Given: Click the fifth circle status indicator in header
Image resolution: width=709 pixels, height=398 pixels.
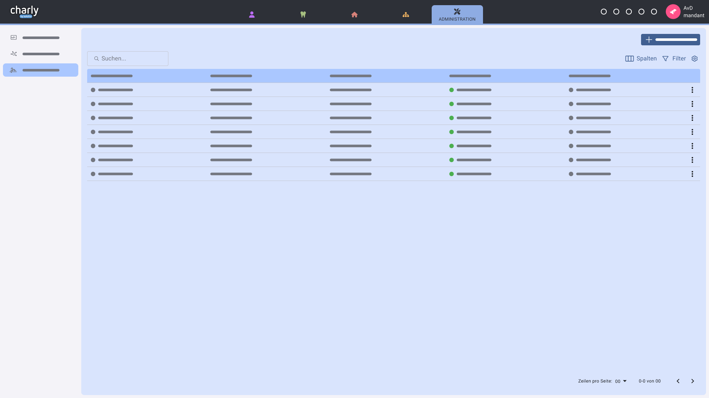Looking at the screenshot, I should [654, 12].
